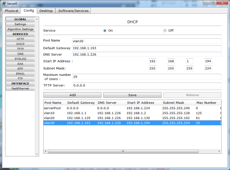Click the Start IP Address column header
Image resolution: width=230 pixels, height=170 pixels.
click(144, 103)
